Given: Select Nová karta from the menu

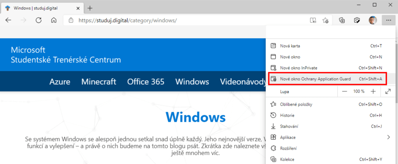Looking at the screenshot, I should [x=290, y=46].
